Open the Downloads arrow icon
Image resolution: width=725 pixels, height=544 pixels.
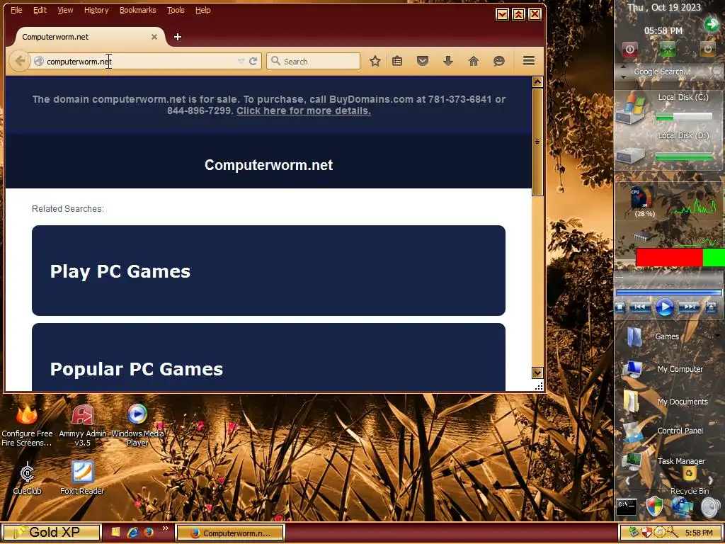pos(447,61)
